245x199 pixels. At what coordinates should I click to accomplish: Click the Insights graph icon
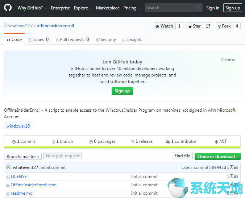[124, 40]
